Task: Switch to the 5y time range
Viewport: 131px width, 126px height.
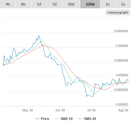Action: coord(123,4)
